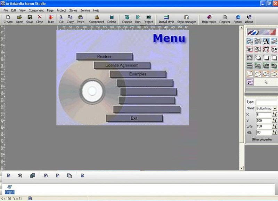The height and width of the screenshot is (201, 278).
Task: Click the canvas scrollbar up arrow
Action: (x=242, y=28)
